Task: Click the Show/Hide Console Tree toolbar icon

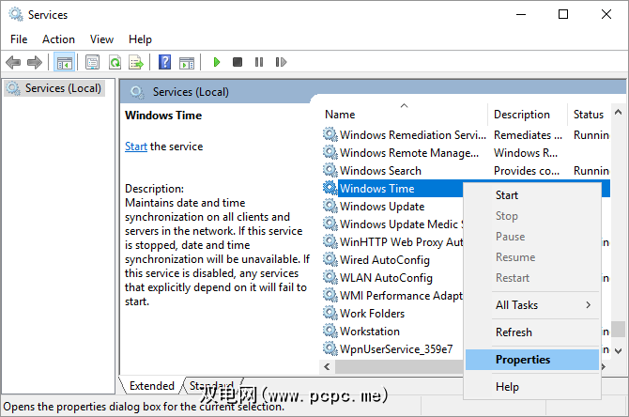Action: point(65,62)
